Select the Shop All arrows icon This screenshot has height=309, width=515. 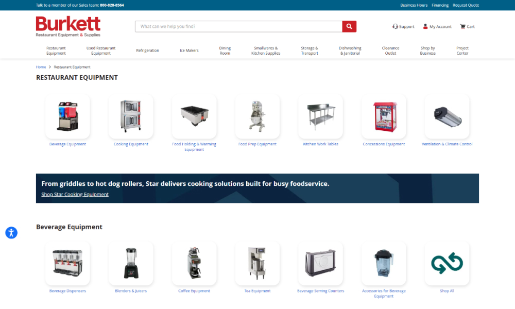click(447, 263)
